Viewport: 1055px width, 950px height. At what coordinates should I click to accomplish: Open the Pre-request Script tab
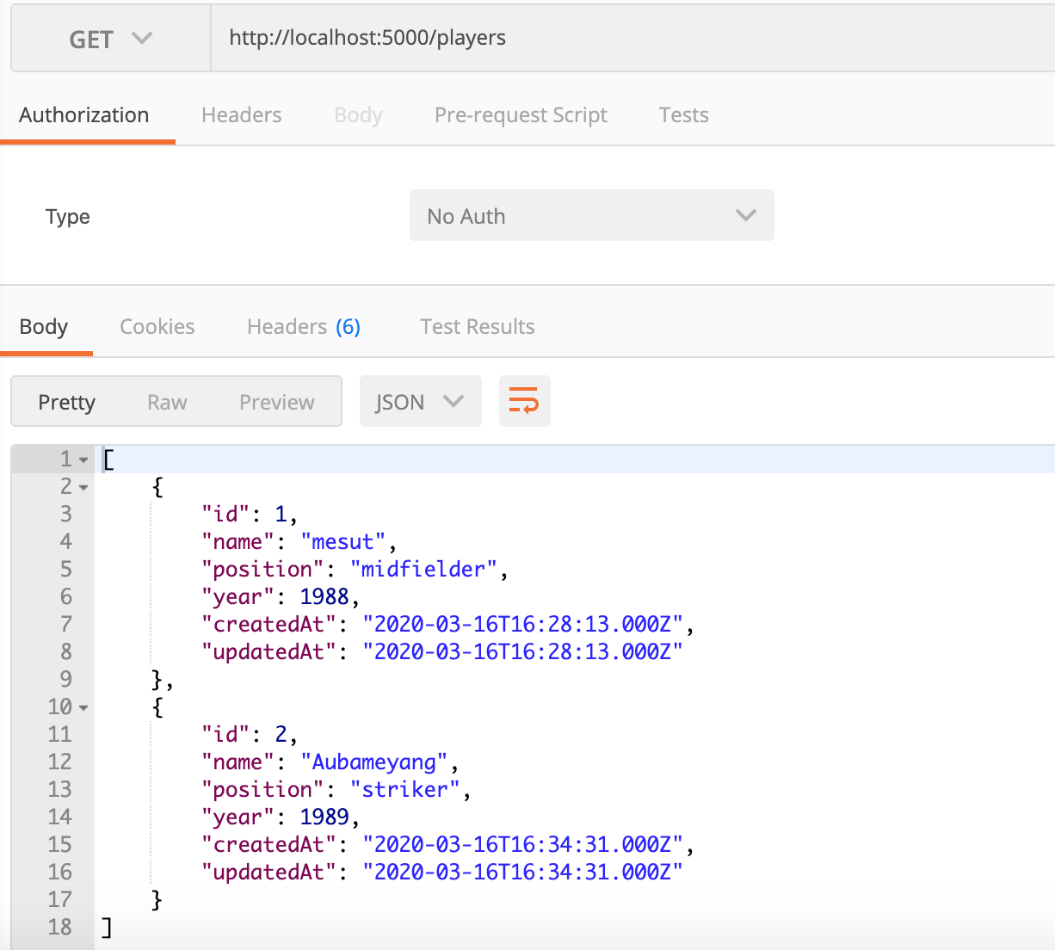pos(521,115)
